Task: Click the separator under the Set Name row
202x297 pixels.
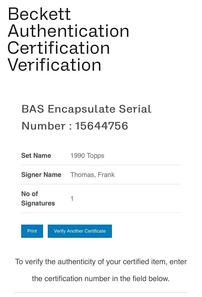Action: click(x=101, y=165)
